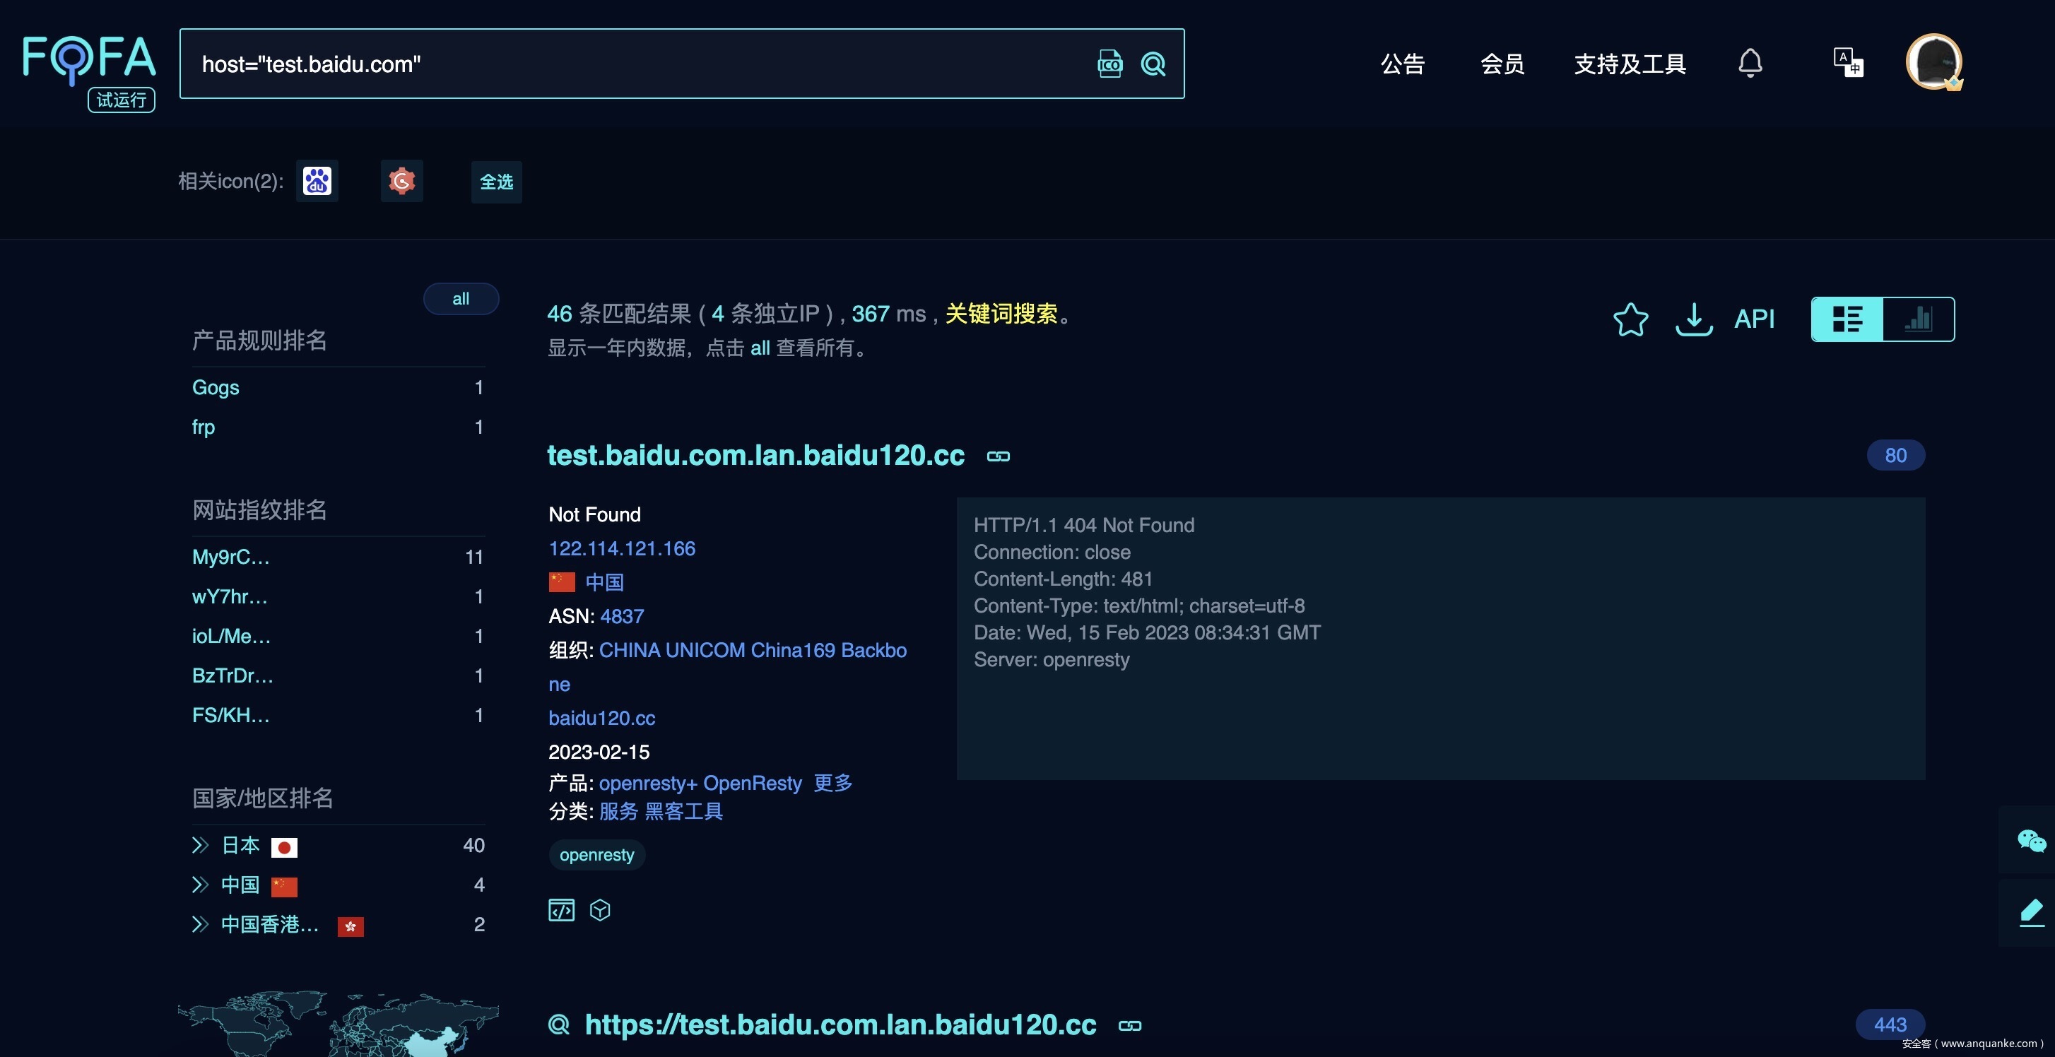The height and width of the screenshot is (1057, 2055).
Task: Open the 支持及工具 menu
Action: 1629,64
